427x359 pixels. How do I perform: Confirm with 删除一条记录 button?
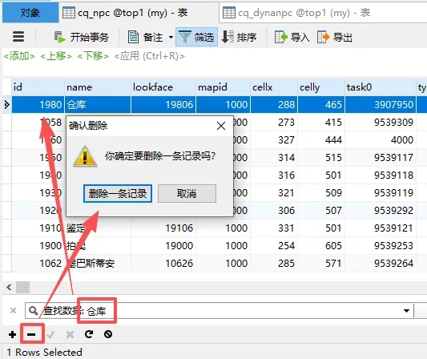[x=118, y=194]
